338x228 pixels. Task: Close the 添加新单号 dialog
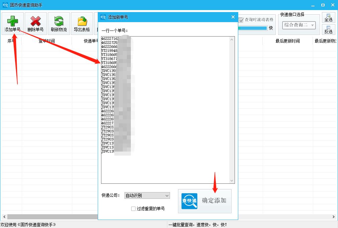click(233, 17)
